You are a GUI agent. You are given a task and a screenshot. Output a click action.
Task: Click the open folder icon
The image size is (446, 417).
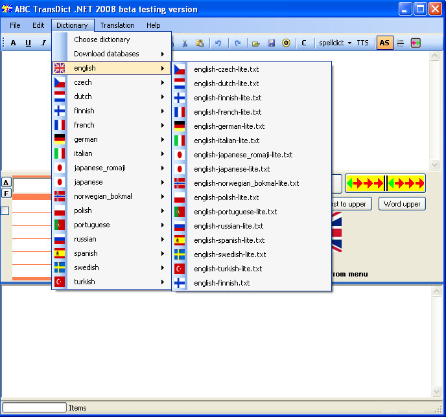tap(256, 43)
